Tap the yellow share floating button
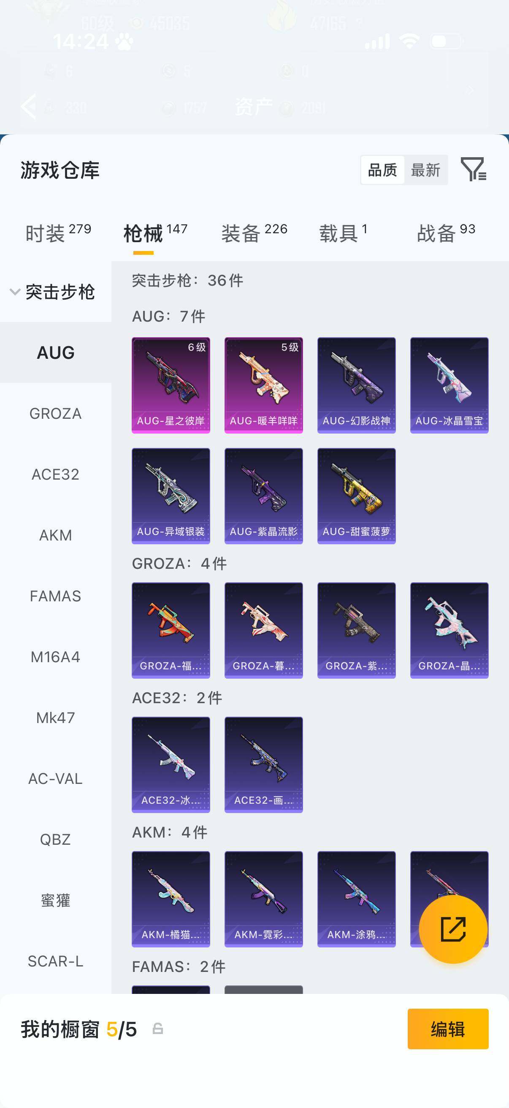The width and height of the screenshot is (509, 1108). (453, 929)
